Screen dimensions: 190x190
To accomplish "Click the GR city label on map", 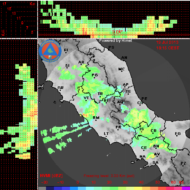I will pyautogui.click(x=60, y=88).
